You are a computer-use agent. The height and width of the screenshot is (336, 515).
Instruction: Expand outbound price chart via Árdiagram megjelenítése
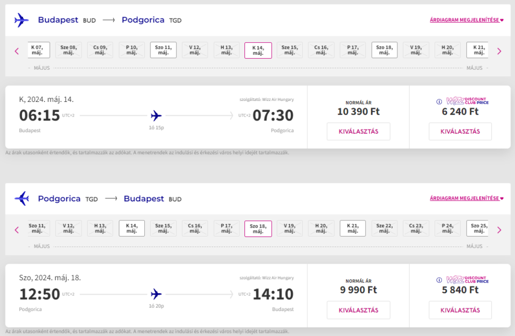point(466,20)
